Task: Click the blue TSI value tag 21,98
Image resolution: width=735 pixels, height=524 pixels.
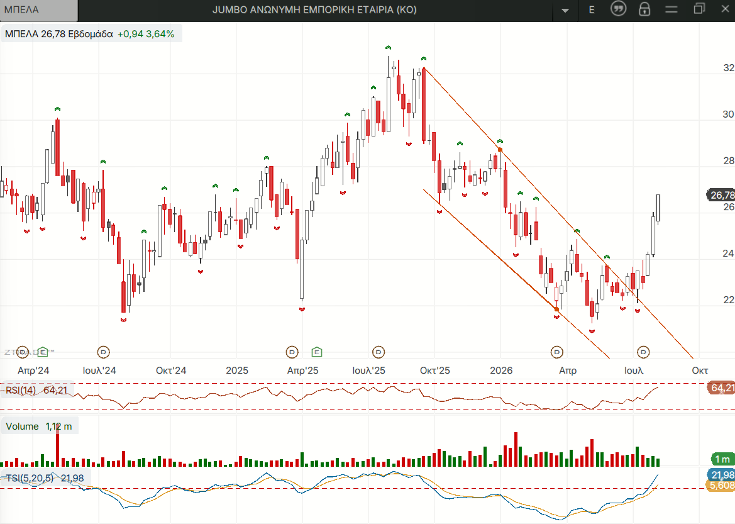Action: (x=722, y=475)
